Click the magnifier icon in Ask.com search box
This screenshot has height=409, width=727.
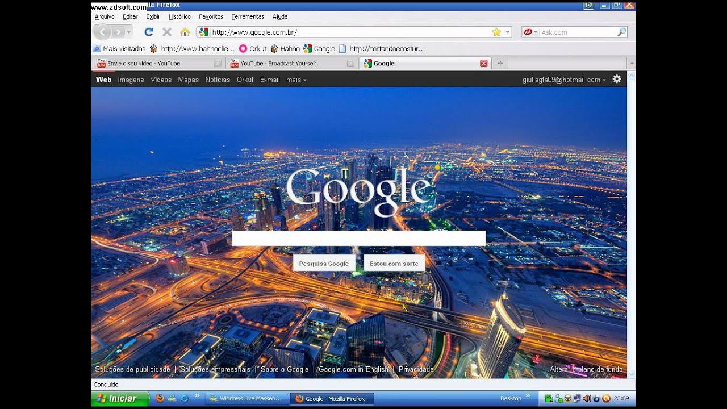click(x=621, y=32)
